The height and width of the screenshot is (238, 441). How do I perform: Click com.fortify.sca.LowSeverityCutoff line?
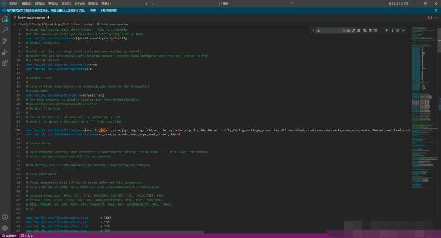tap(59, 69)
